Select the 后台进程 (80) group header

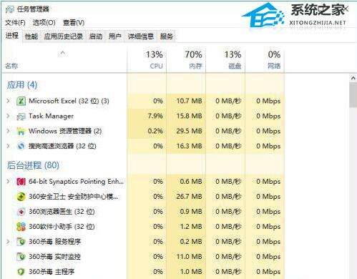click(33, 165)
